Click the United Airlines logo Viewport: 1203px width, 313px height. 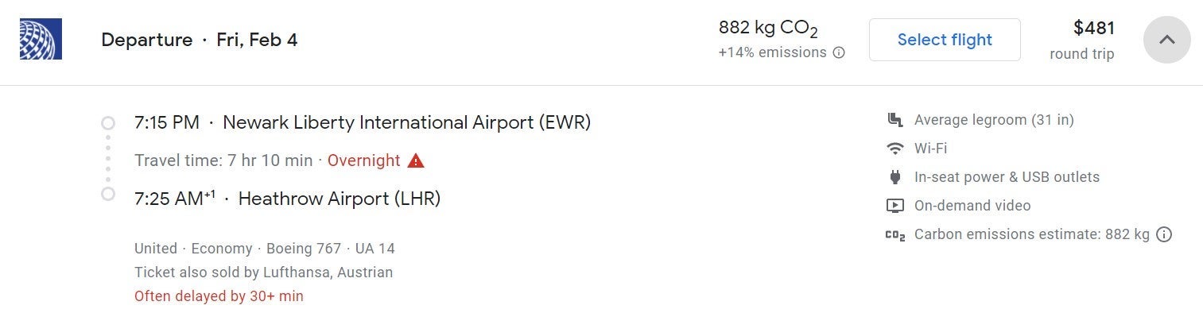coord(41,39)
